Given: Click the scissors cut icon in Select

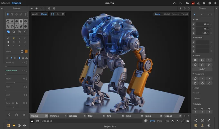Looking at the screenshot, I should [209, 65].
